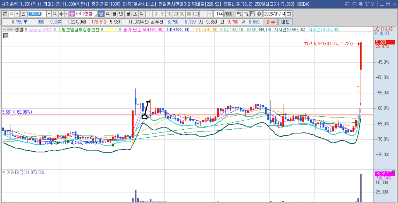Image resolution: width=398 pixels, height=203 pixels.
Task: Select the 1 interval button
Action: tap(149, 14)
